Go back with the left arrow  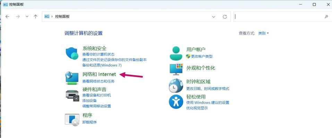(7, 17)
